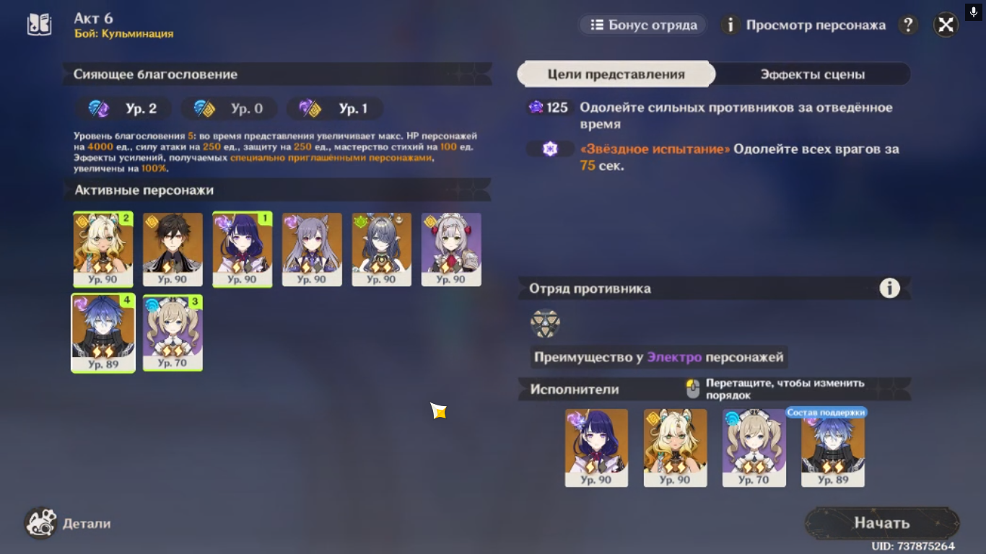The width and height of the screenshot is (986, 554).
Task: Open the Бонус отряда button
Action: pos(642,25)
